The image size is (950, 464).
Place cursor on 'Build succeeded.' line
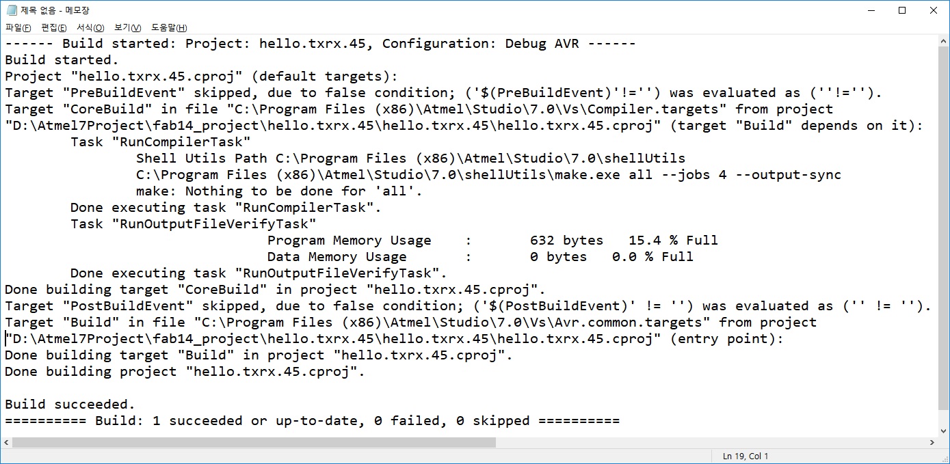70,405
